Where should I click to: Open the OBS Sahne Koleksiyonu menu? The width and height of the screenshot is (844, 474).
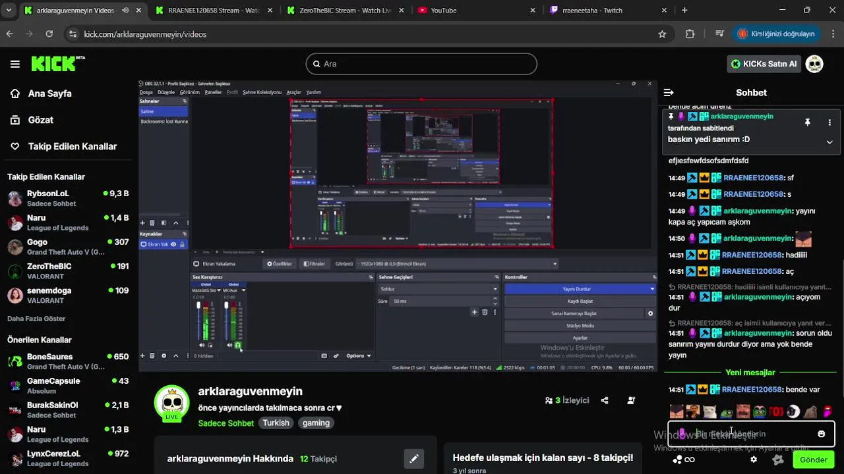tap(262, 92)
